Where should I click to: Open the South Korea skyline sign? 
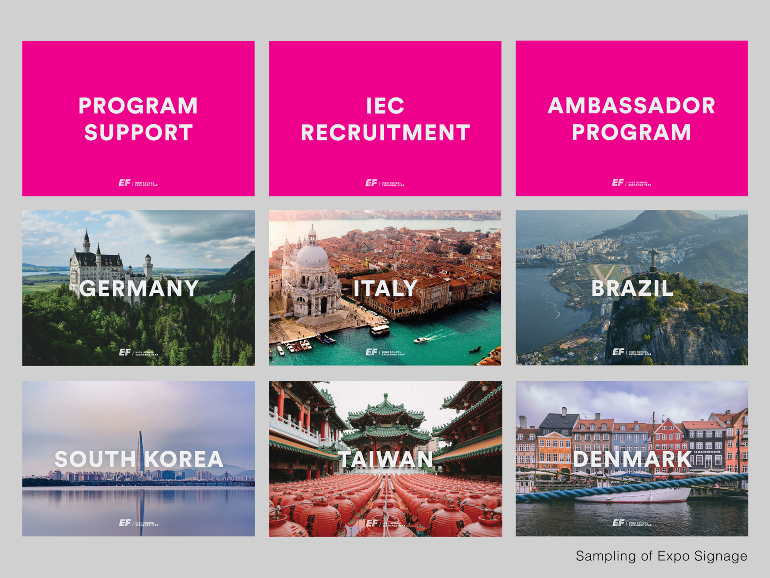pyautogui.click(x=138, y=458)
